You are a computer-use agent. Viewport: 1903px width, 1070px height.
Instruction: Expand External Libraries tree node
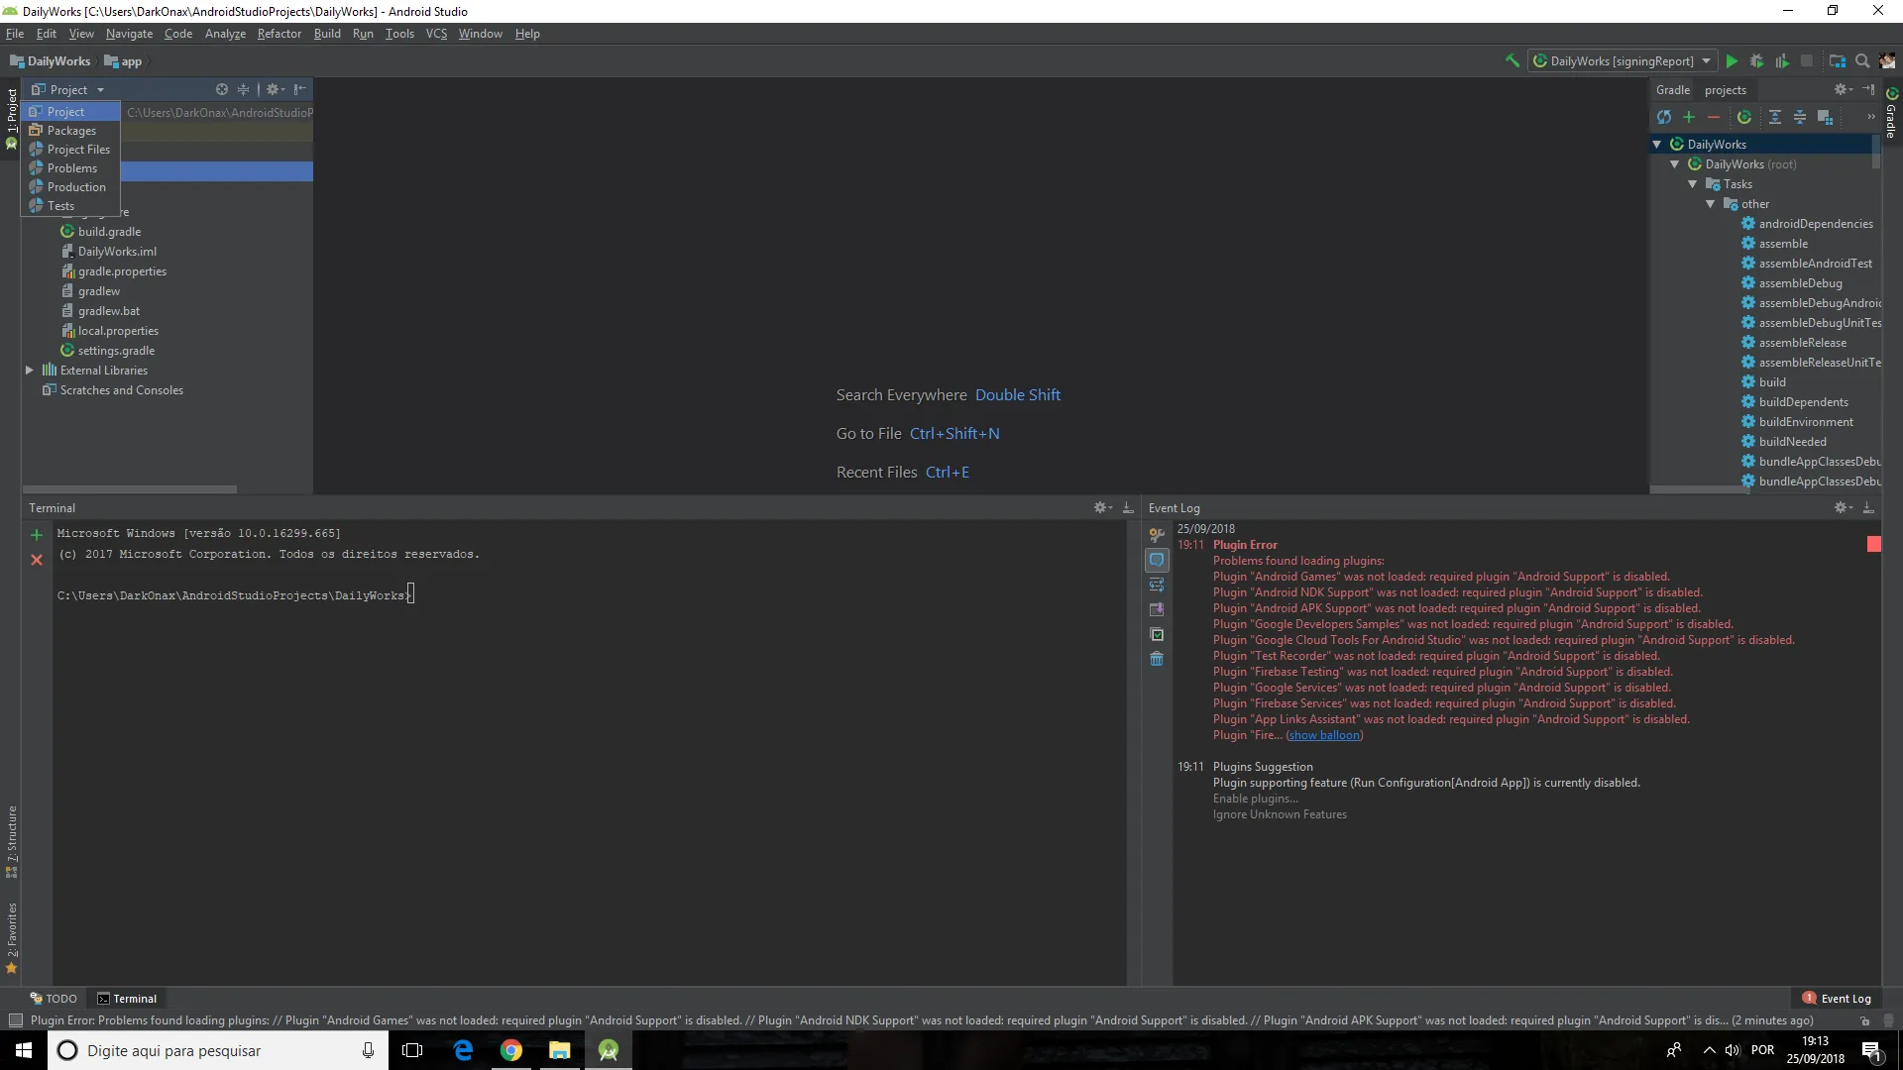[x=30, y=371]
